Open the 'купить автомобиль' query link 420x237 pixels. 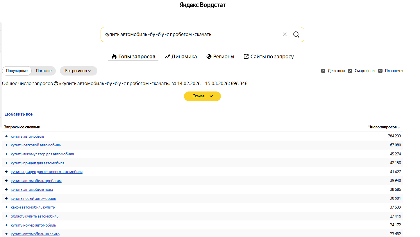pyautogui.click(x=27, y=136)
